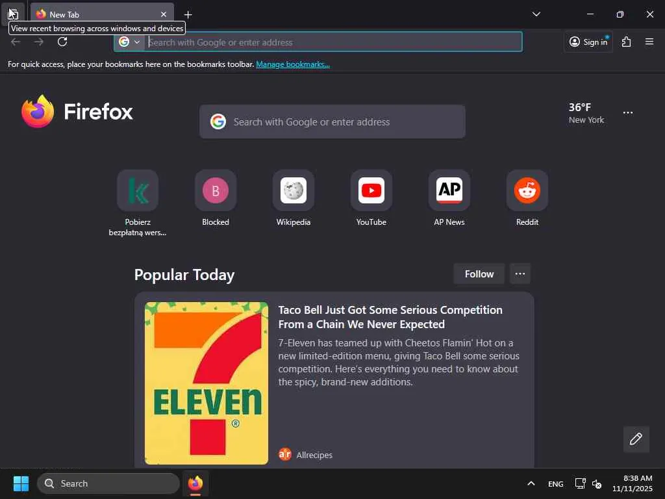Viewport: 665px width, 499px height.
Task: Expand the list all tabs chevron
Action: pyautogui.click(x=536, y=14)
